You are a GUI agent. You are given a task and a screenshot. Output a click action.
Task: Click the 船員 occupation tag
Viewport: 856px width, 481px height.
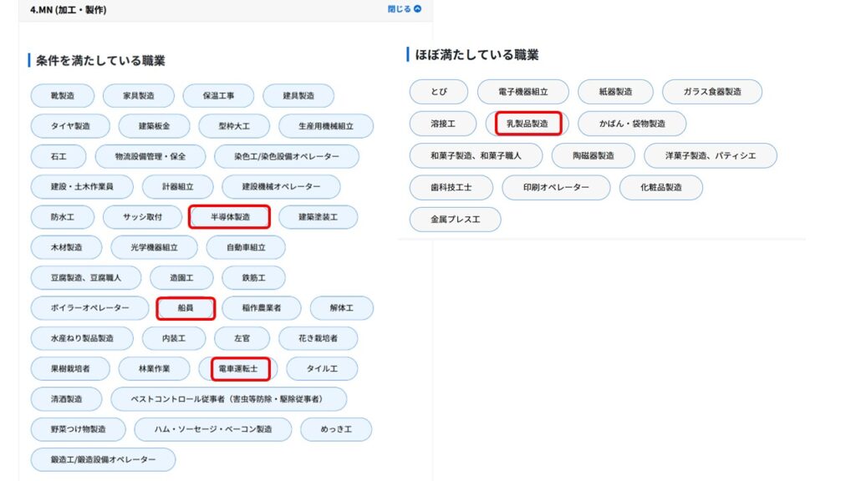pos(186,308)
